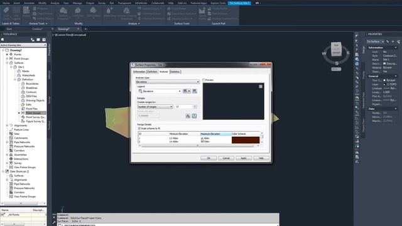Click the Help button in dialog
Image resolution: width=402 pixels, height=226 pixels.
[261, 158]
